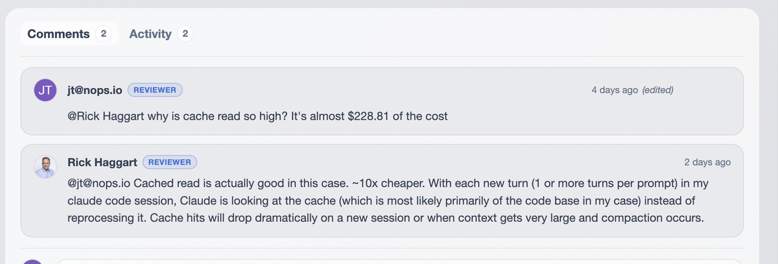Click the '(edited)' label
This screenshot has height=264, width=778.
pyautogui.click(x=657, y=90)
